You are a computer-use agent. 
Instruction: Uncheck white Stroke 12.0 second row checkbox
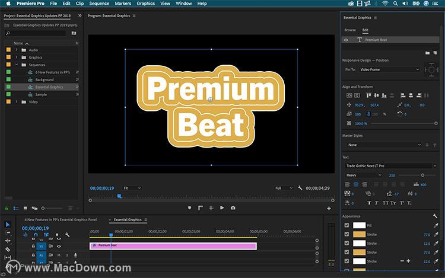347,243
